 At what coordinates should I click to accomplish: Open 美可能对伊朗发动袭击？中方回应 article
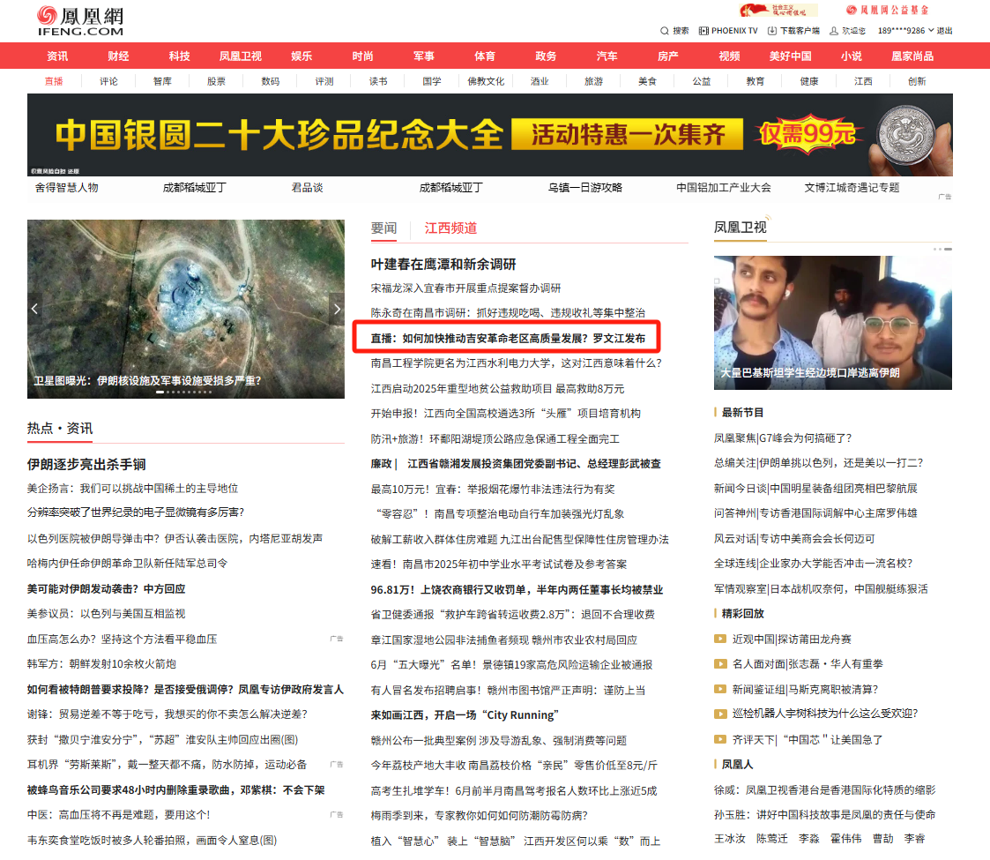[106, 589]
